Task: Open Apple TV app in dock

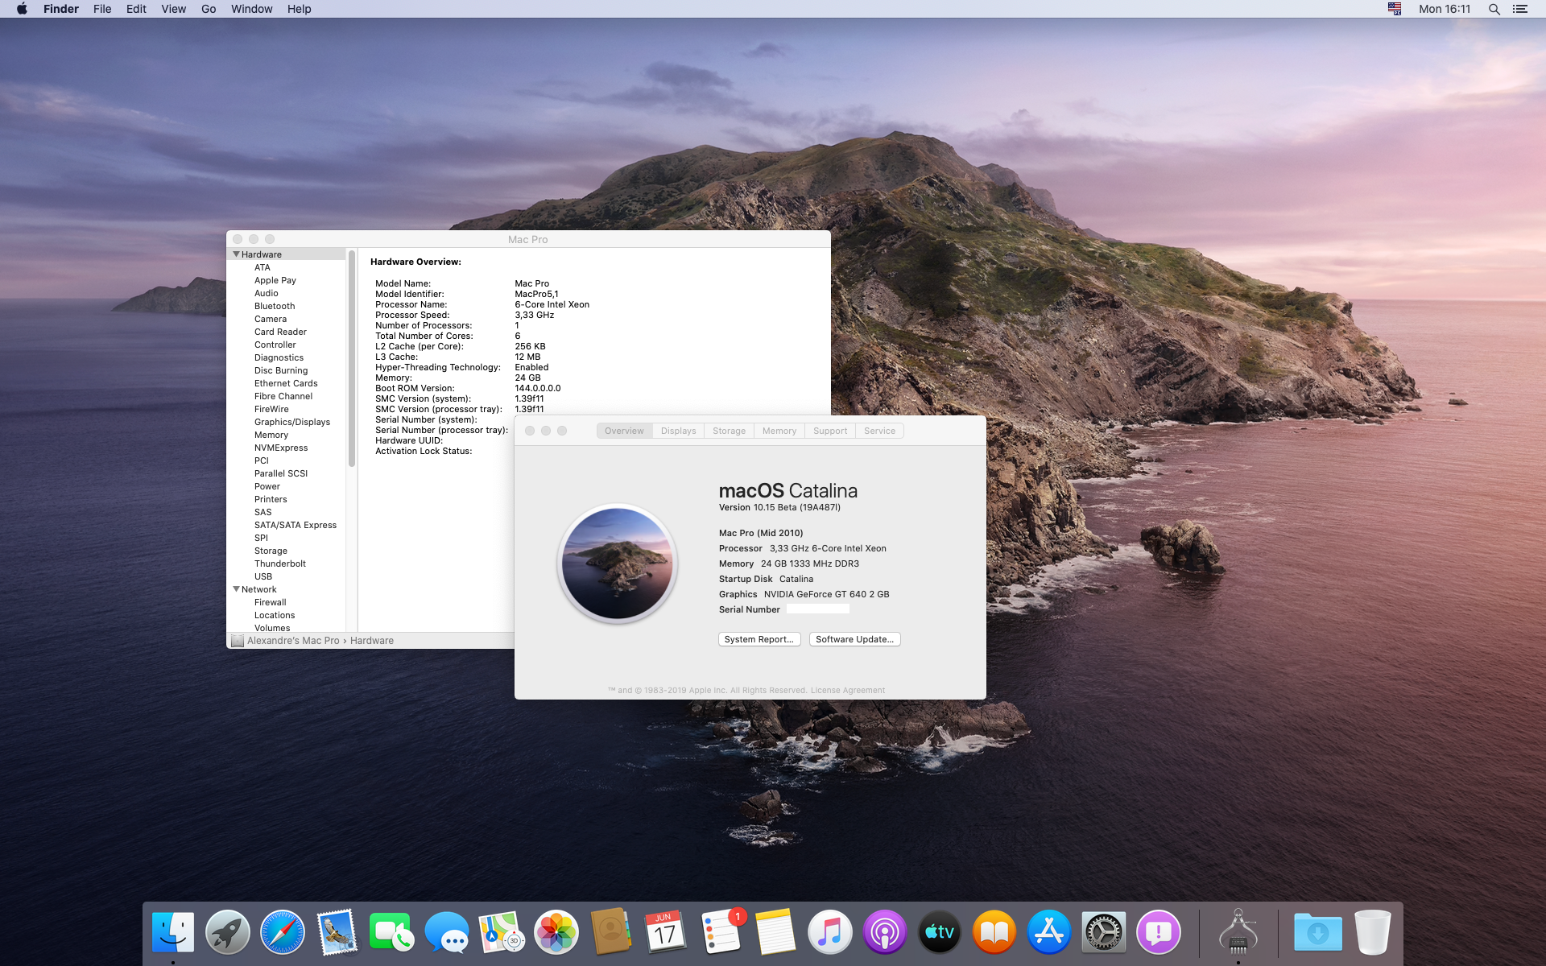Action: click(939, 933)
